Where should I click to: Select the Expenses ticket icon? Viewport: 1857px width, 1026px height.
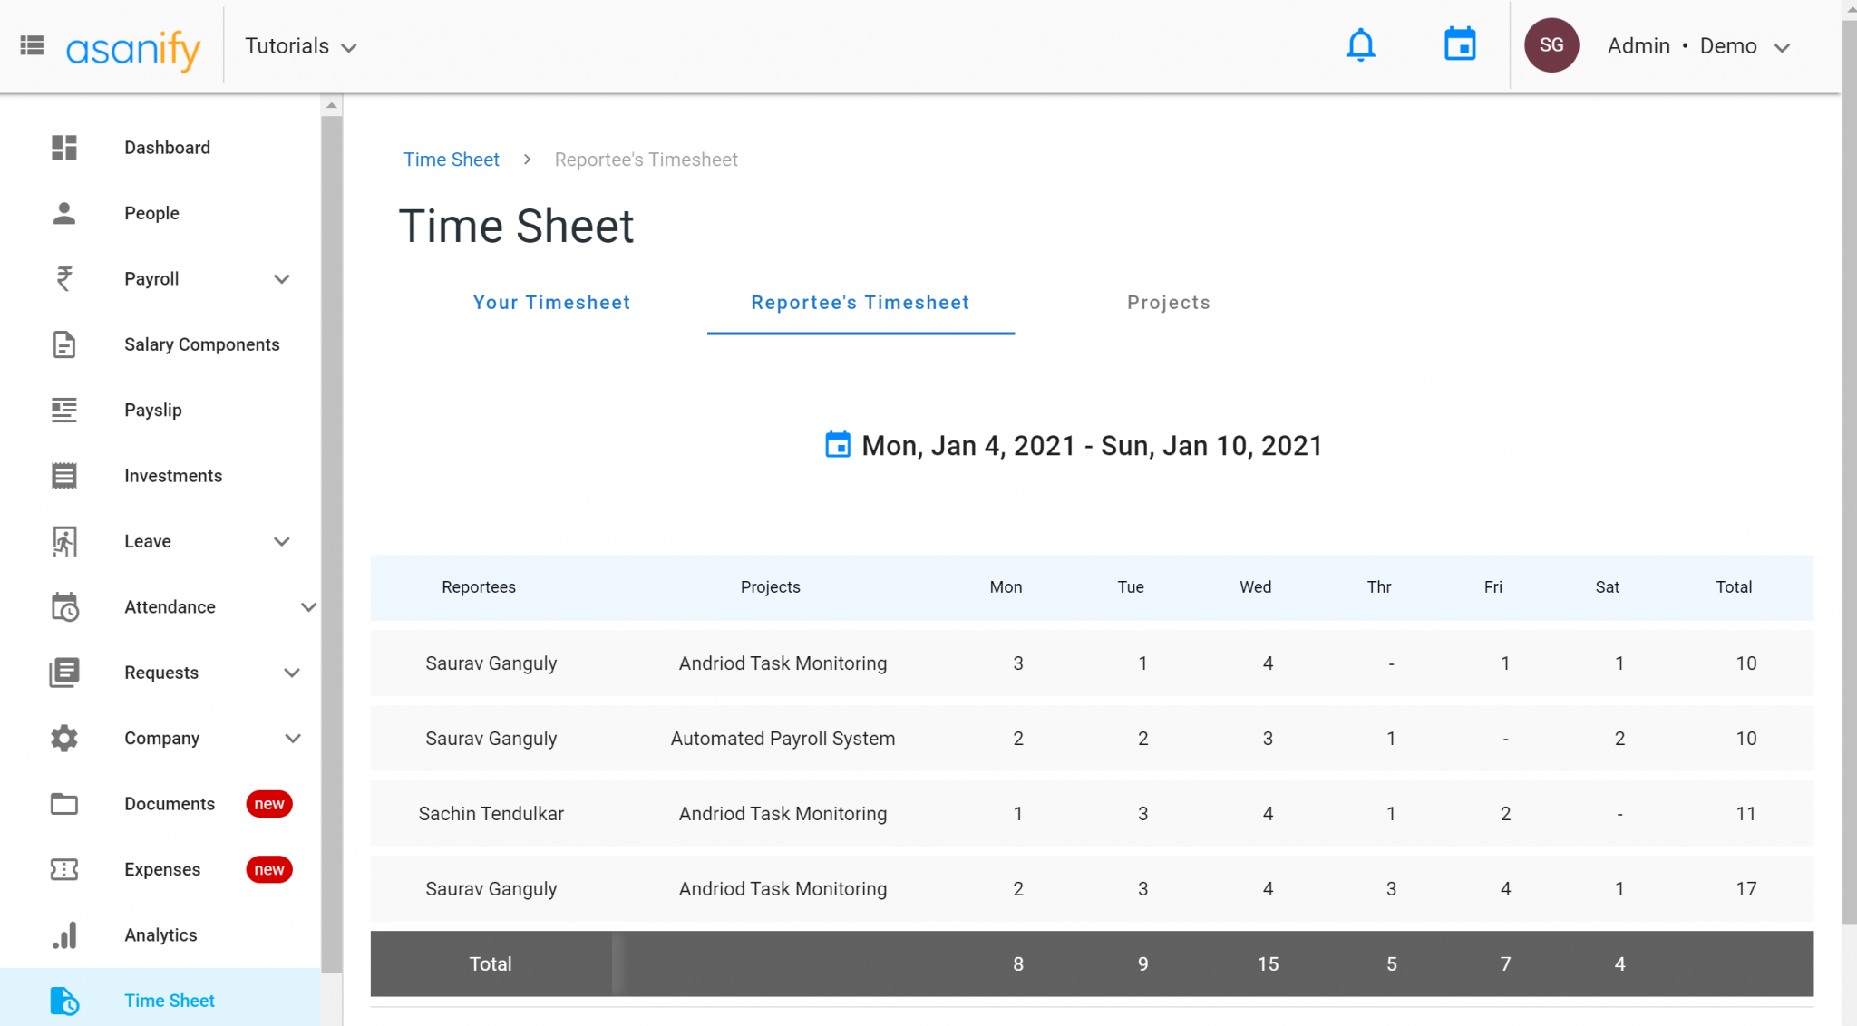coord(63,869)
